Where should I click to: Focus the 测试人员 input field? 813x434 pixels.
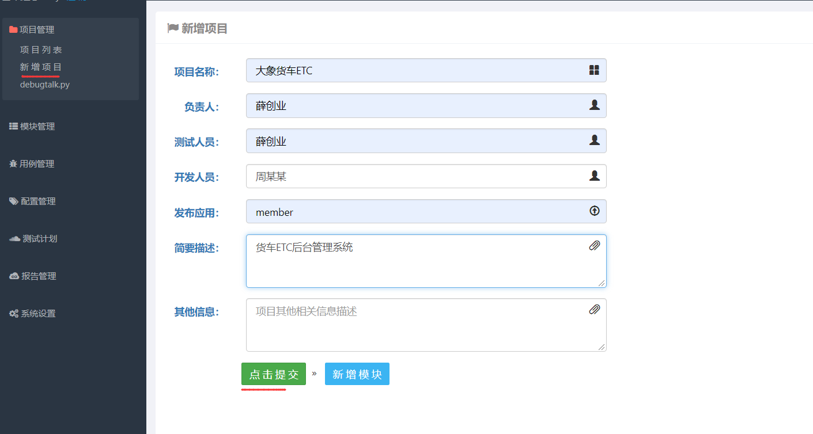click(426, 140)
